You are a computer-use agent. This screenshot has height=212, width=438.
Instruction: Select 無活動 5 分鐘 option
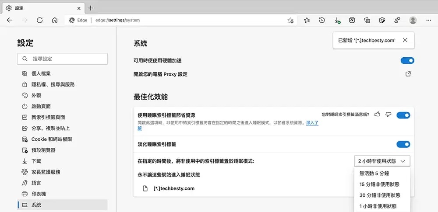click(382, 173)
